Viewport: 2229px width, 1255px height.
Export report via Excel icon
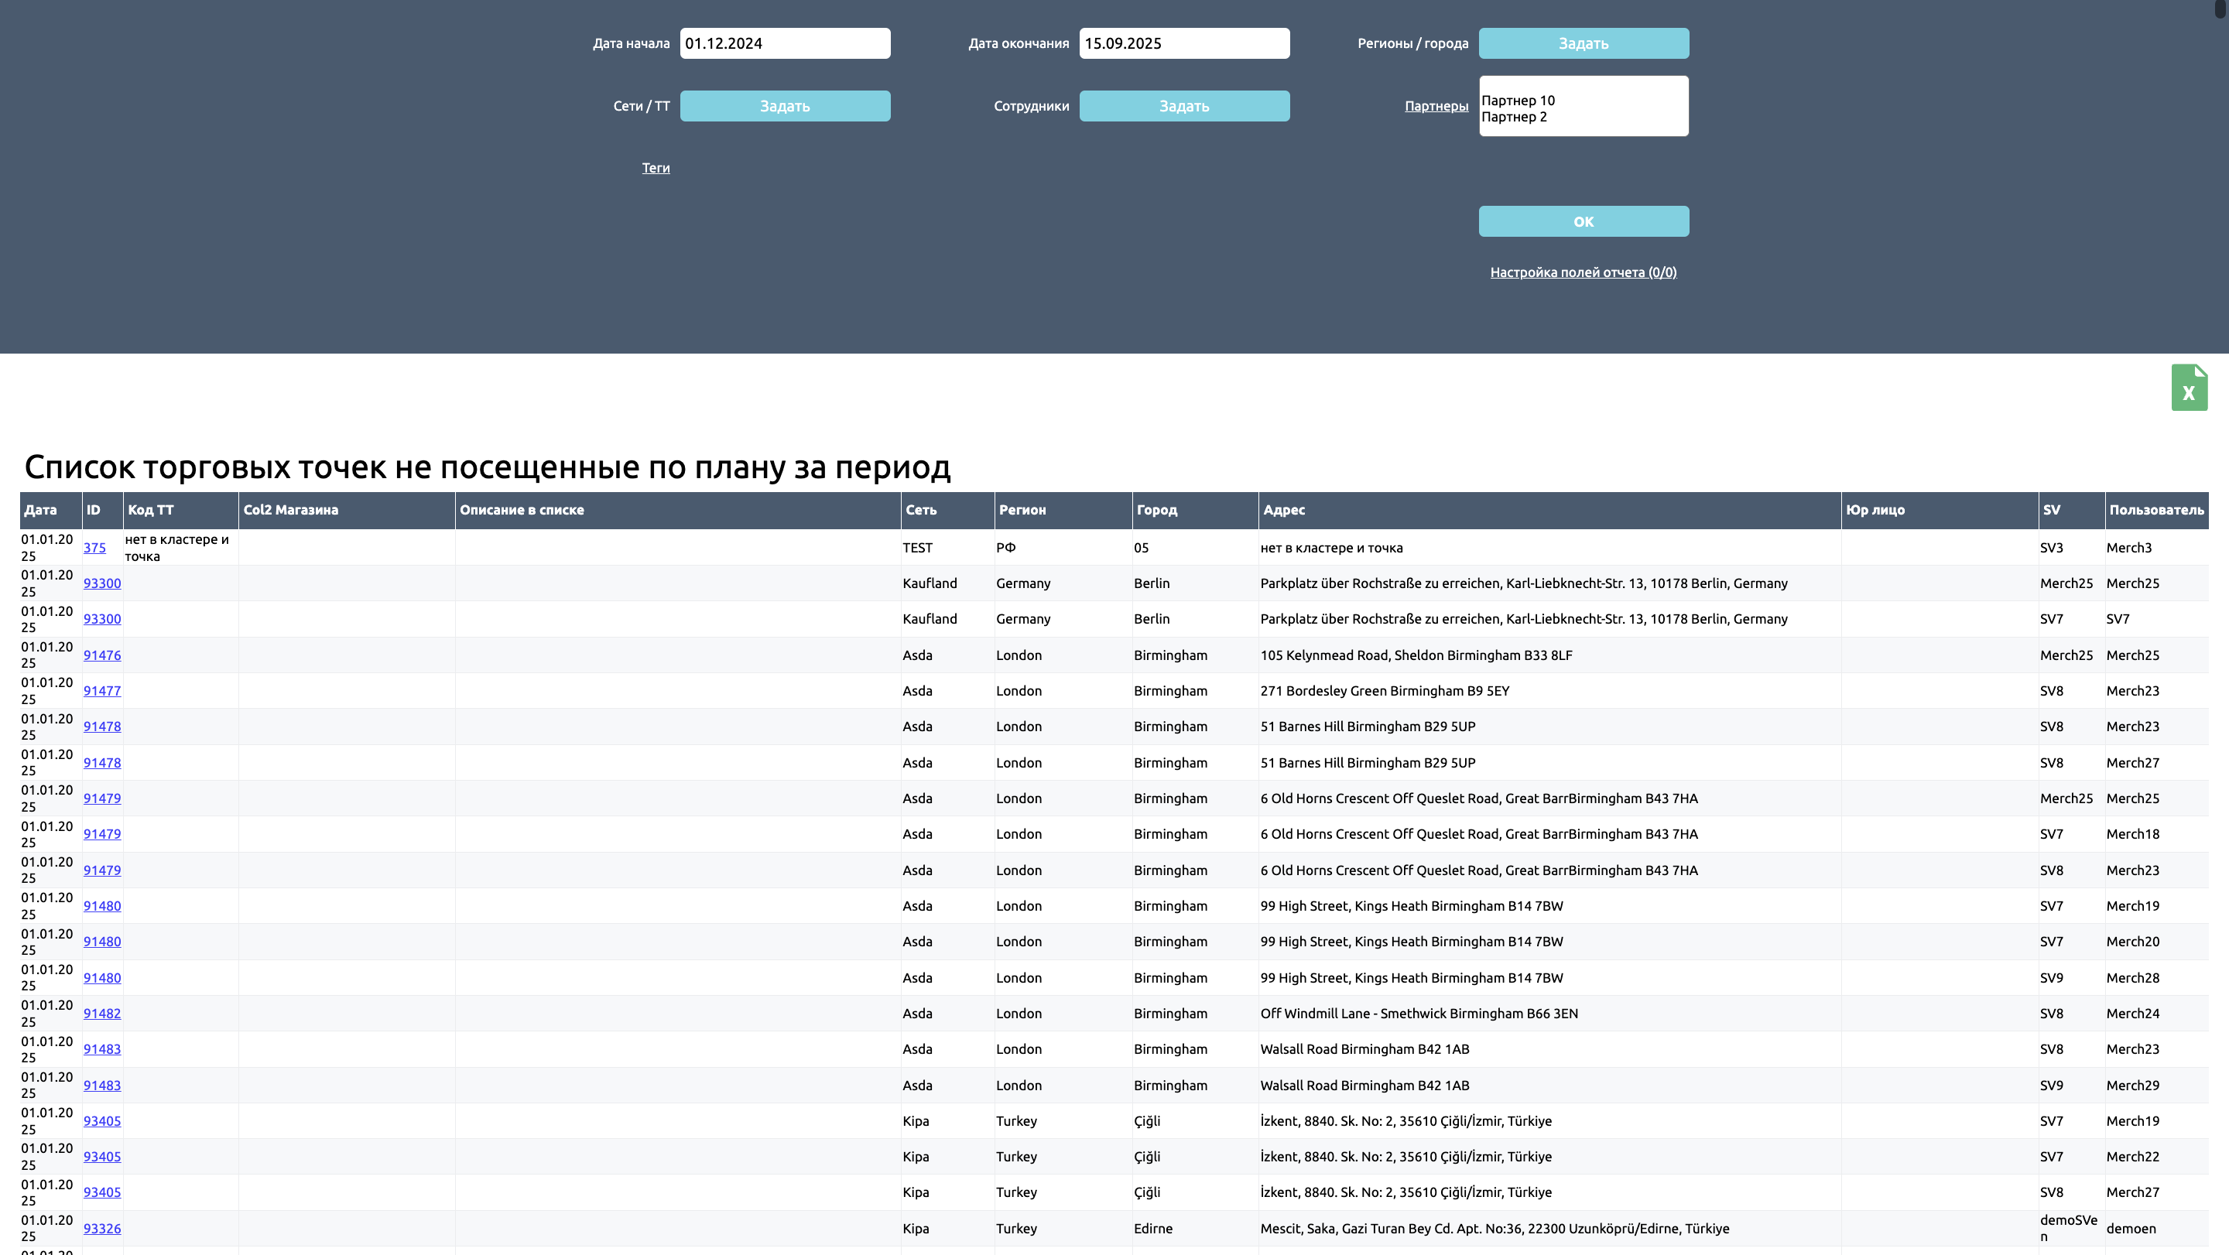coord(2188,388)
